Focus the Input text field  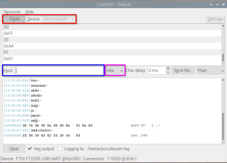(59, 70)
